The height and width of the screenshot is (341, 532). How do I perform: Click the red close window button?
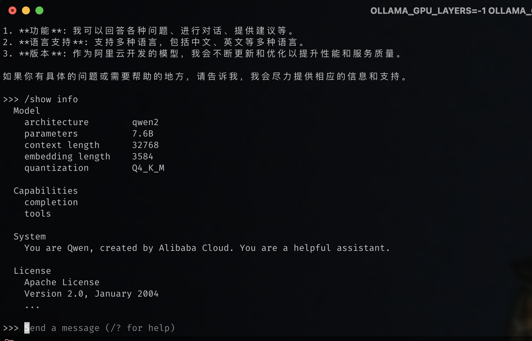pos(12,11)
